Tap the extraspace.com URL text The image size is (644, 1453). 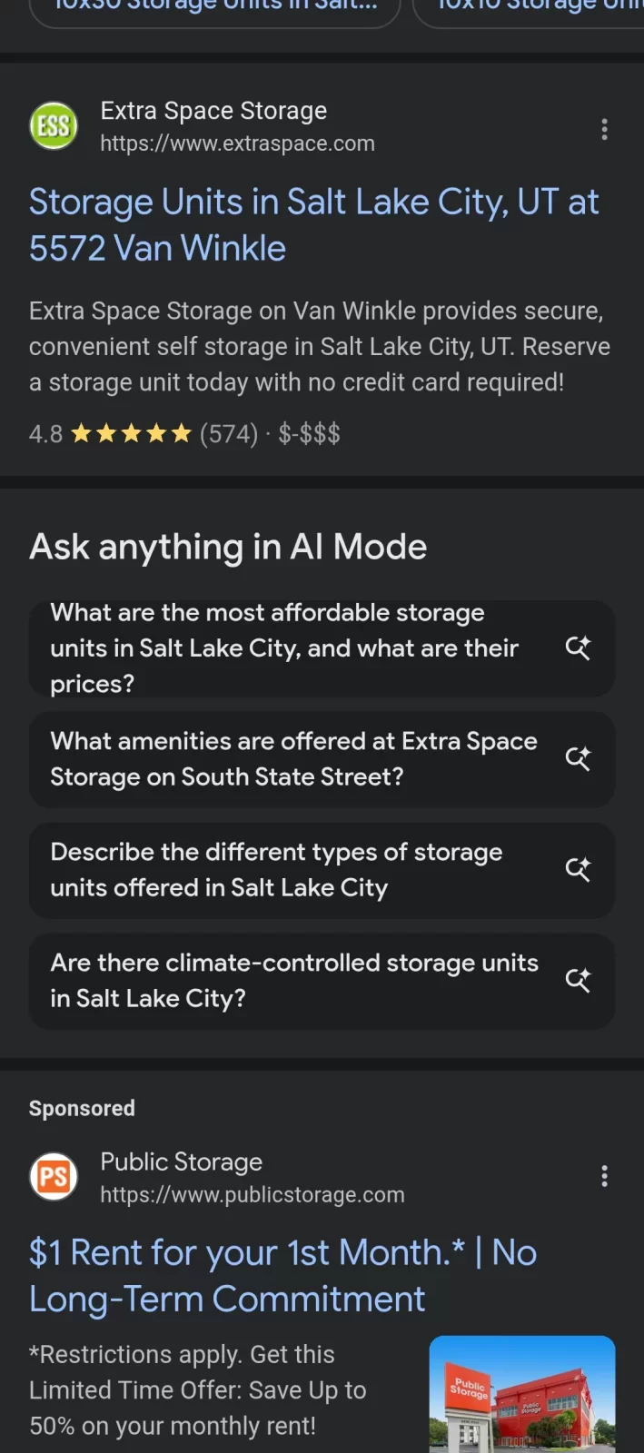pyautogui.click(x=237, y=143)
